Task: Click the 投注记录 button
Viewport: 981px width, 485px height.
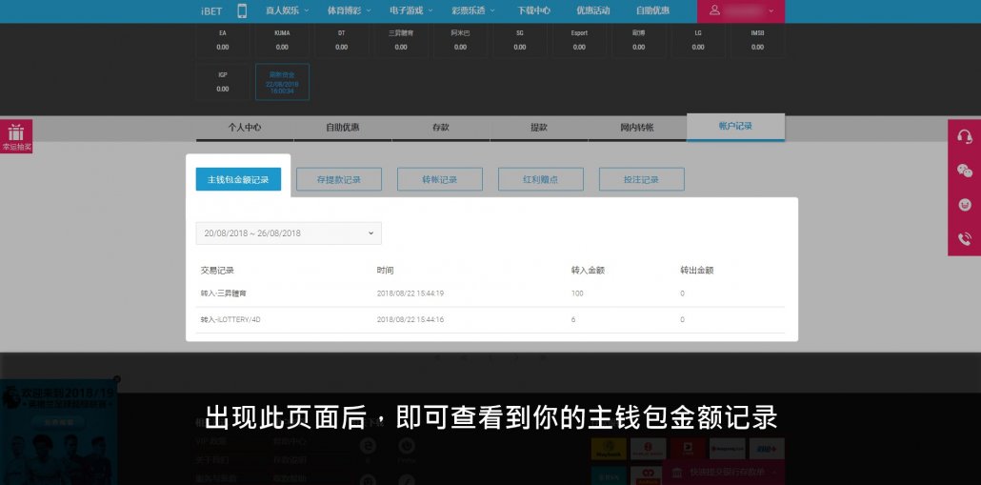Action: click(641, 179)
